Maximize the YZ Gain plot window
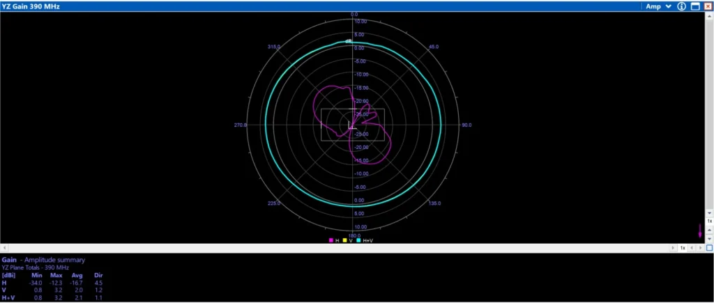The width and height of the screenshot is (714, 303). 695,6
